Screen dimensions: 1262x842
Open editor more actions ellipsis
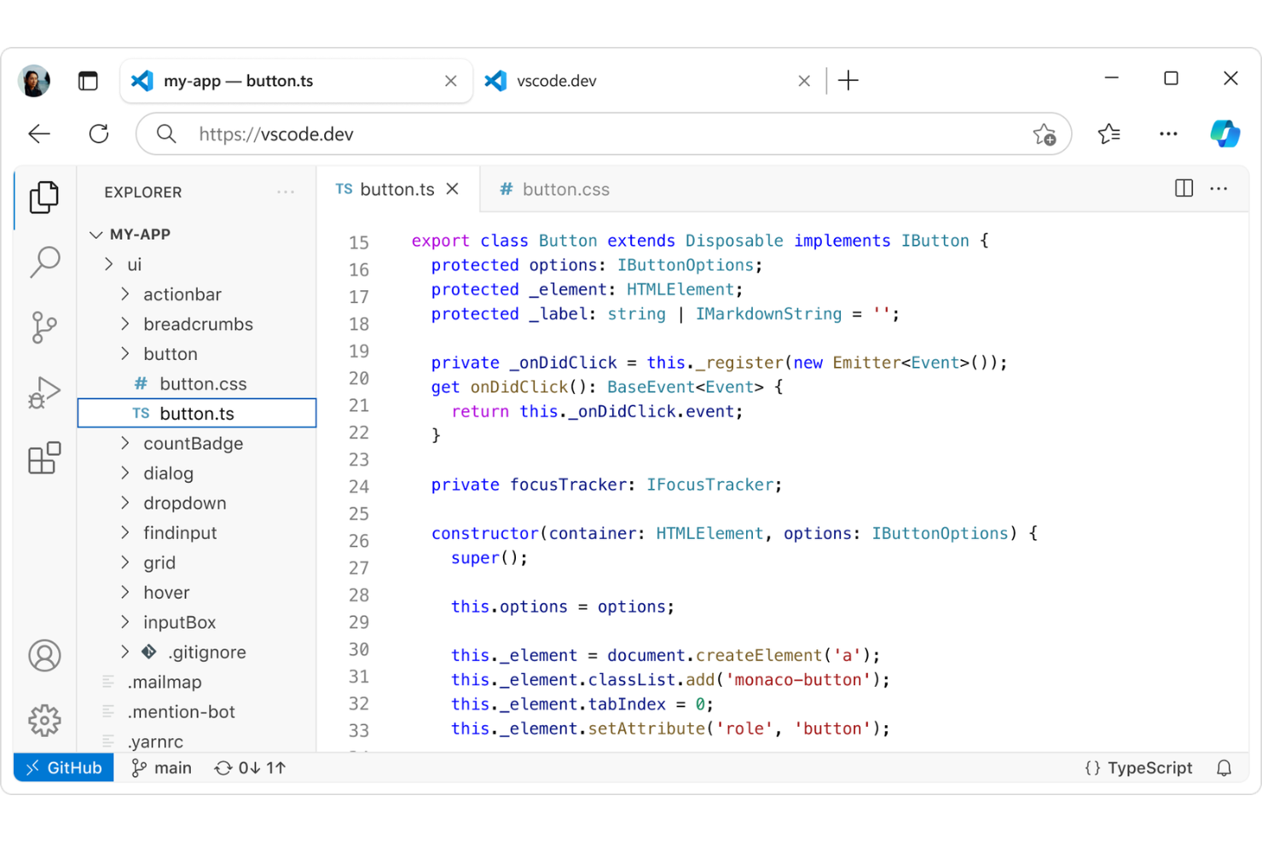(x=1219, y=189)
